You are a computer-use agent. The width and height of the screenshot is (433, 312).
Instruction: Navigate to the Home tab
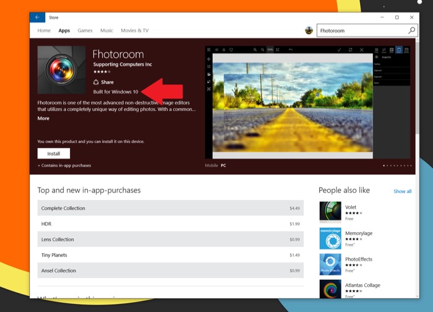click(44, 30)
